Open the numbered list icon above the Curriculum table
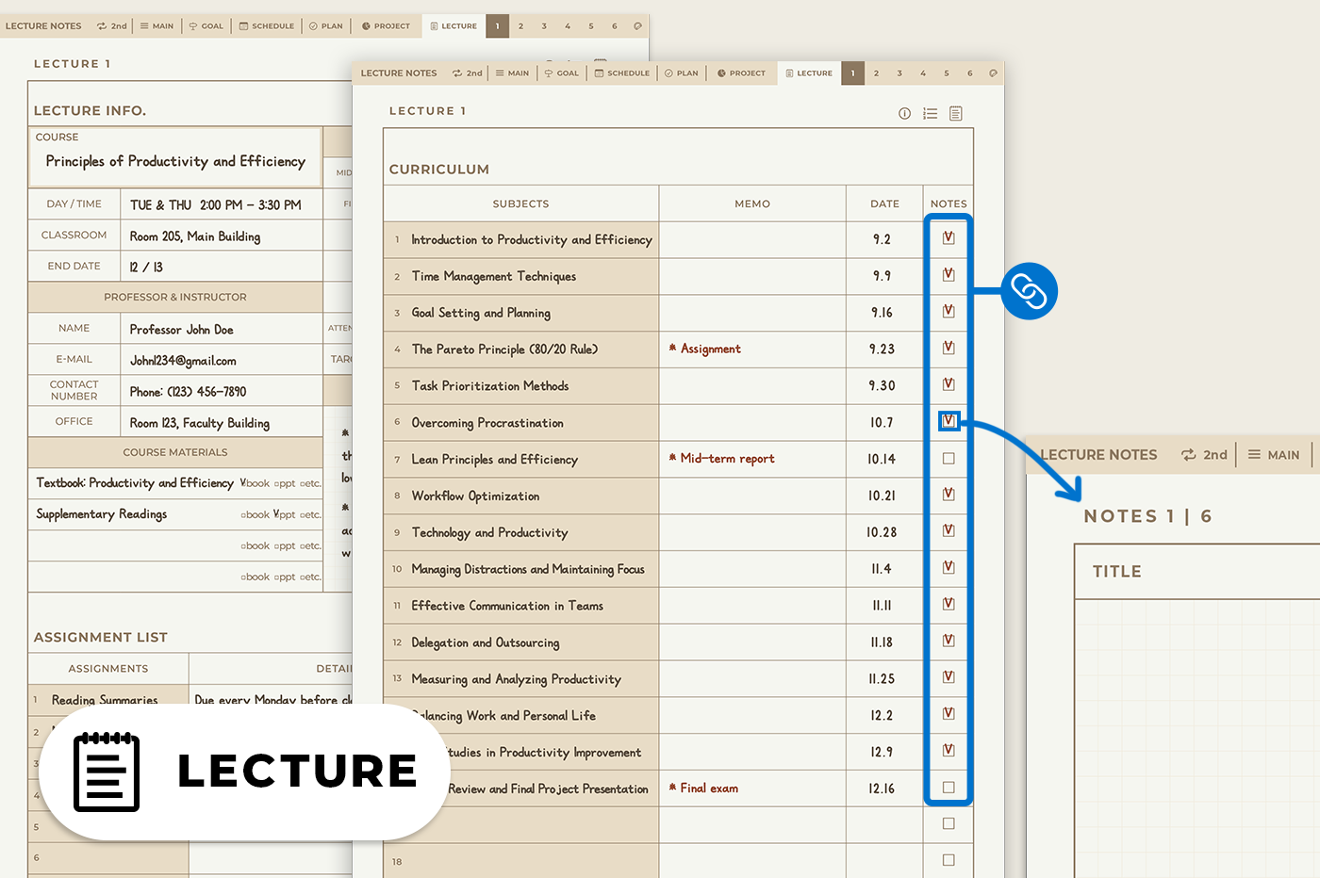Image resolution: width=1320 pixels, height=878 pixels. pos(930,113)
